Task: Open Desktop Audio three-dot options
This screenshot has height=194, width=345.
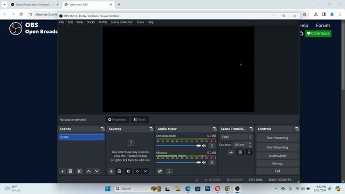Action: tap(212, 145)
